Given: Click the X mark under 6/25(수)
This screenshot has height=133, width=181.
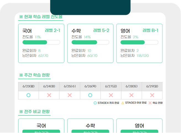Looking at the screenshot, I should tap(70, 95).
